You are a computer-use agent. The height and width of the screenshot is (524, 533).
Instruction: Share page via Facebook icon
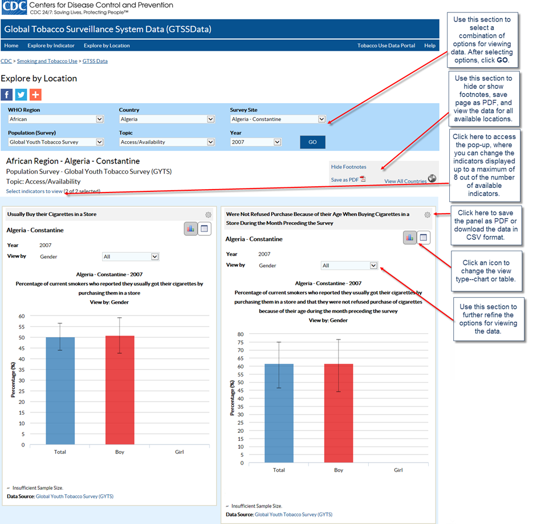point(7,95)
